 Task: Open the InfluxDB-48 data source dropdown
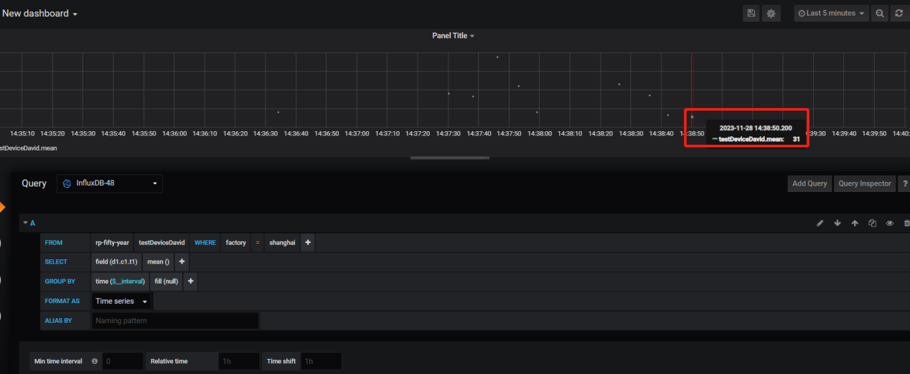coord(110,183)
